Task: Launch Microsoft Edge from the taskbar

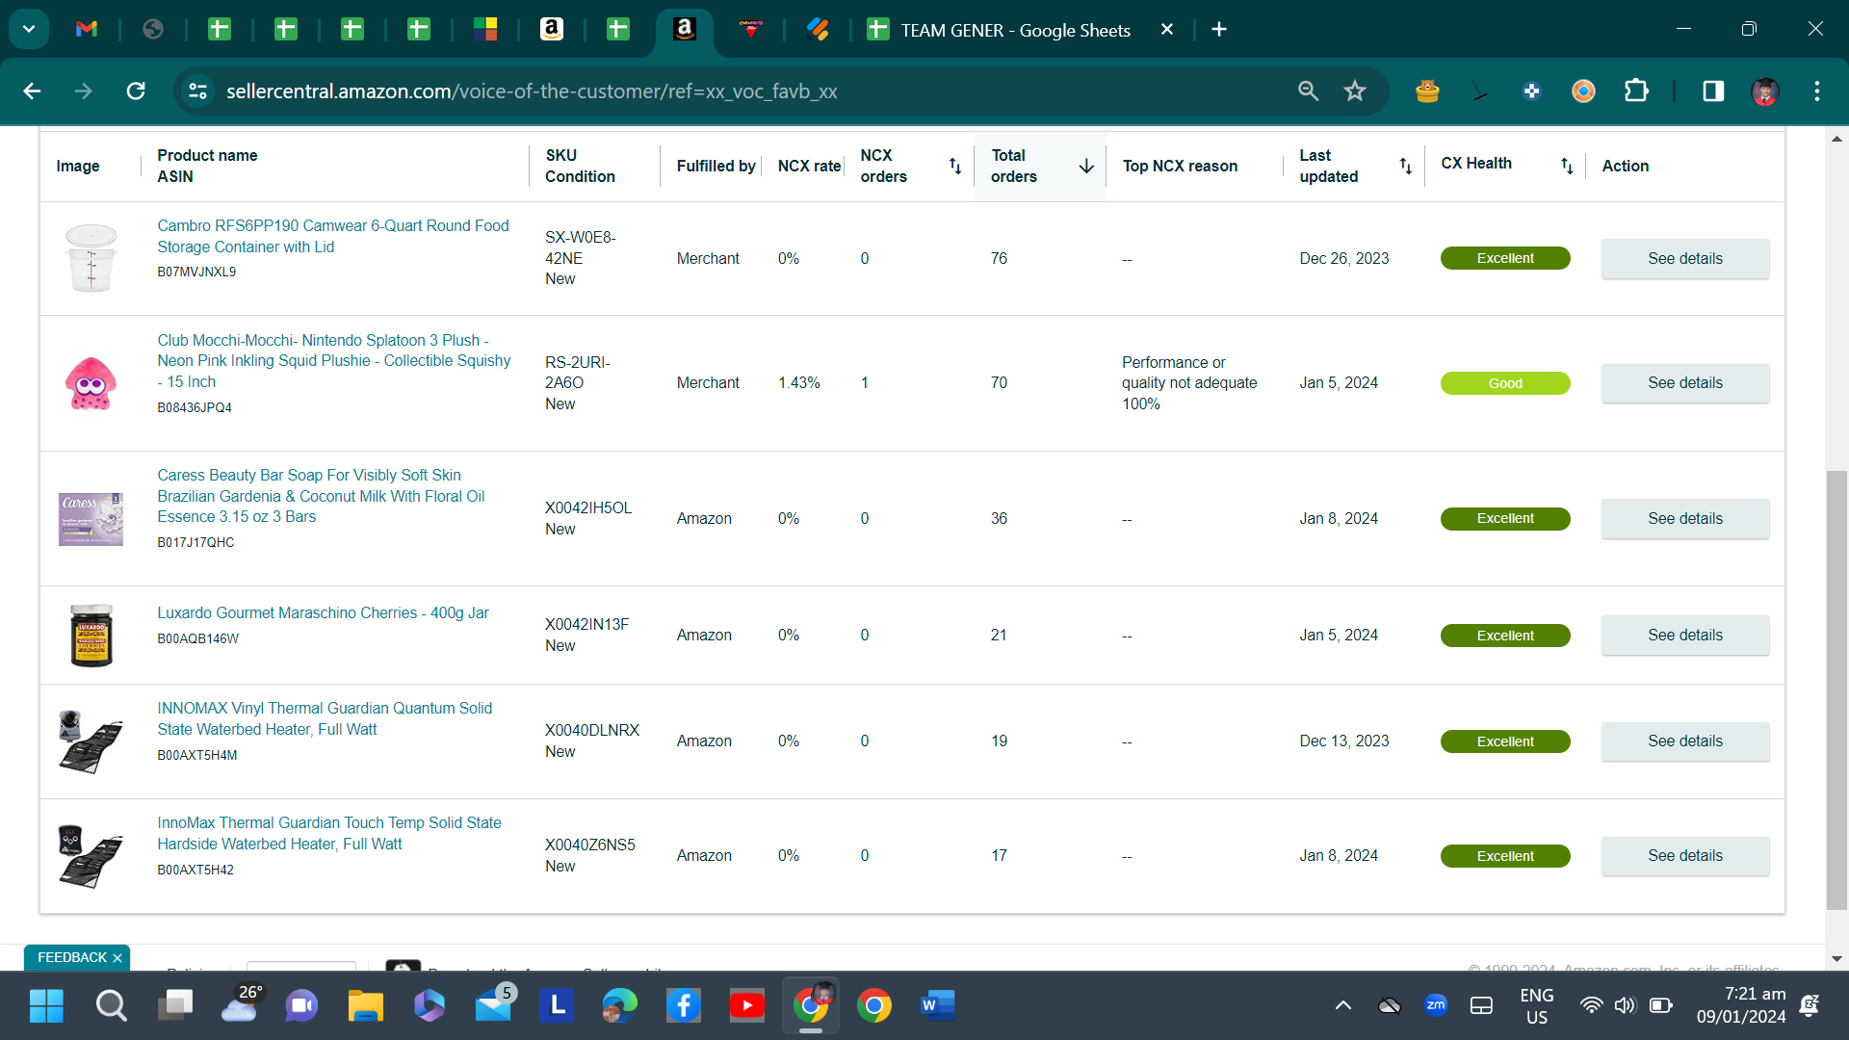Action: pyautogui.click(x=620, y=1006)
